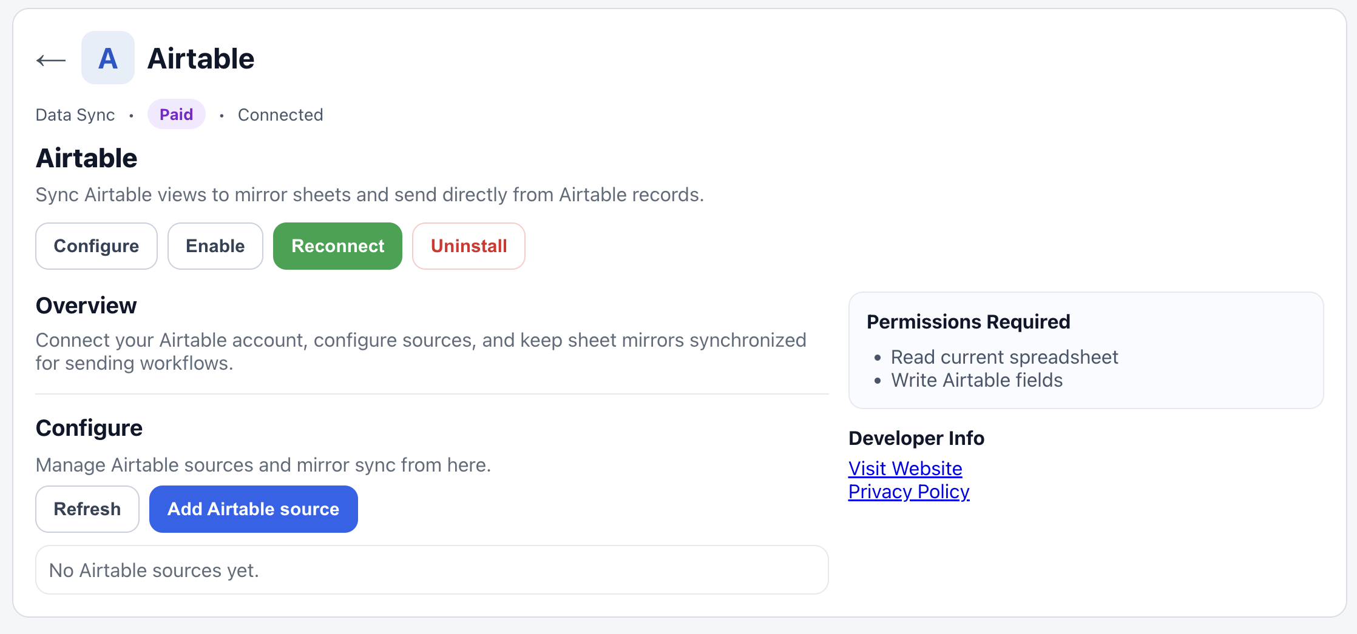Click the Airtable 'A' app logo
The width and height of the screenshot is (1357, 634).
click(x=108, y=58)
